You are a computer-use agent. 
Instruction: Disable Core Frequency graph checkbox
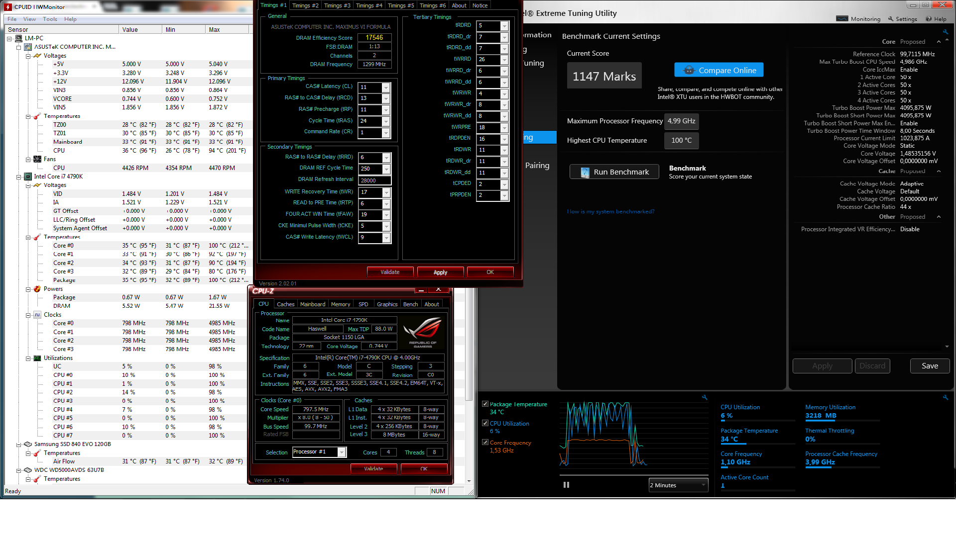coord(485,442)
